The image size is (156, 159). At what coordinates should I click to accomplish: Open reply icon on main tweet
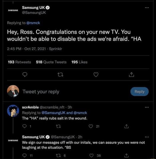tap(25, 75)
